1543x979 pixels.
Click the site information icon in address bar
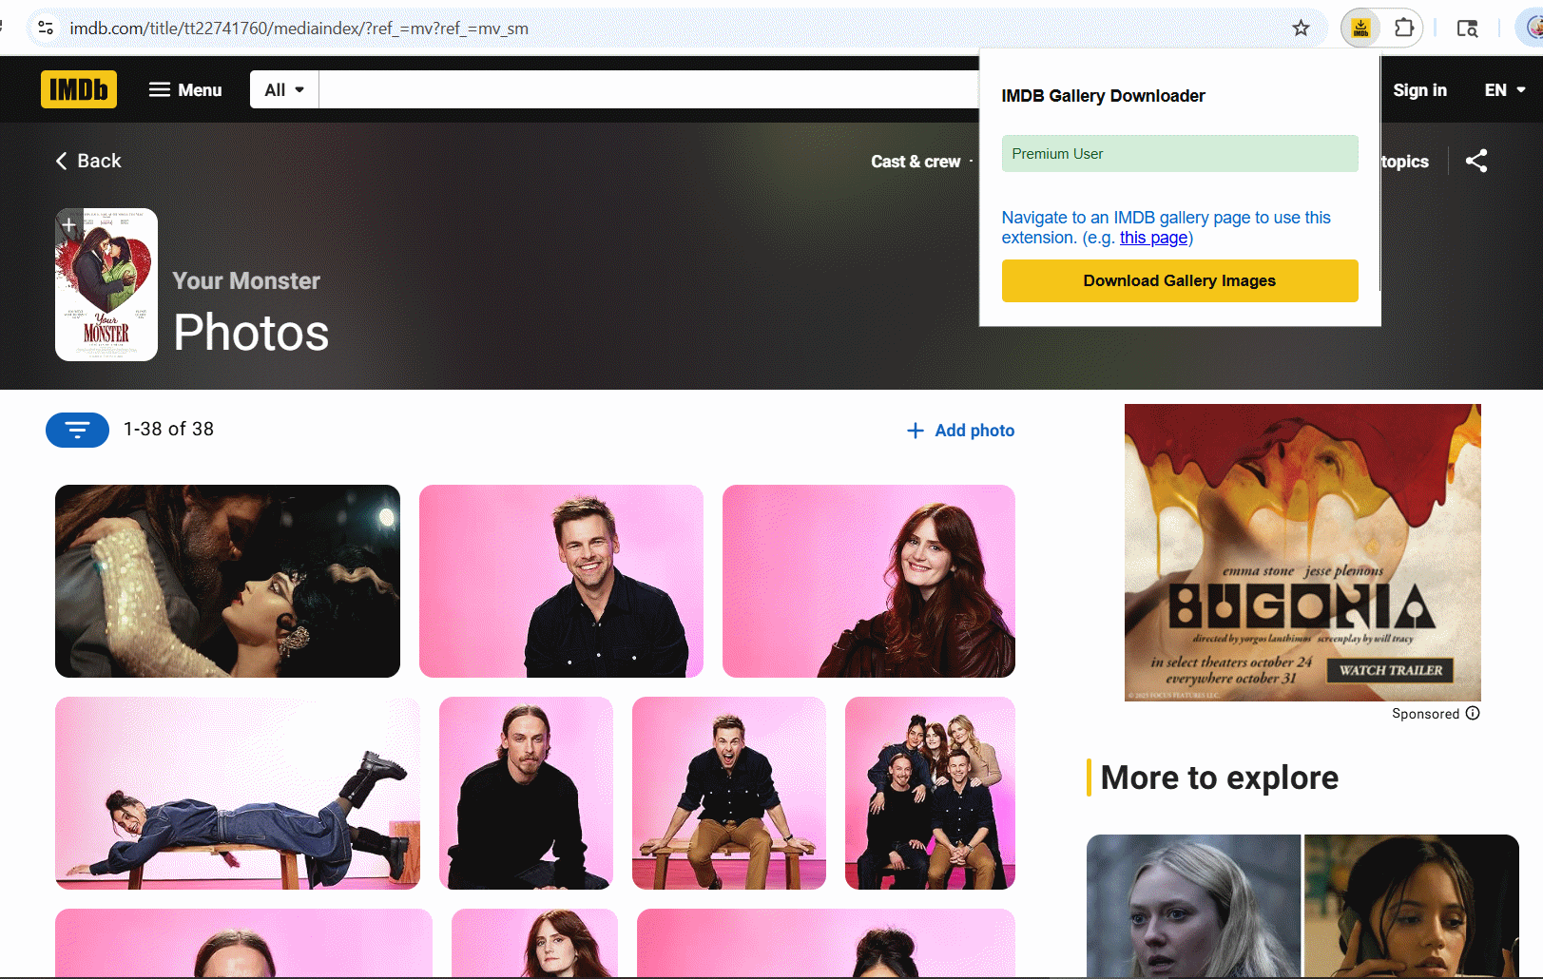pos(46,29)
